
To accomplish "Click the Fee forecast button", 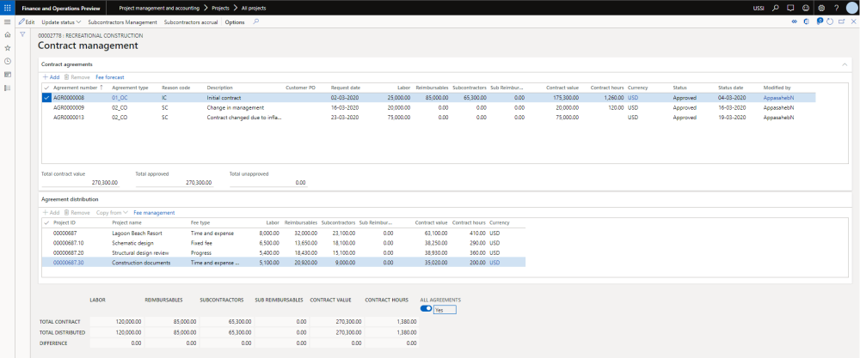I will [109, 77].
